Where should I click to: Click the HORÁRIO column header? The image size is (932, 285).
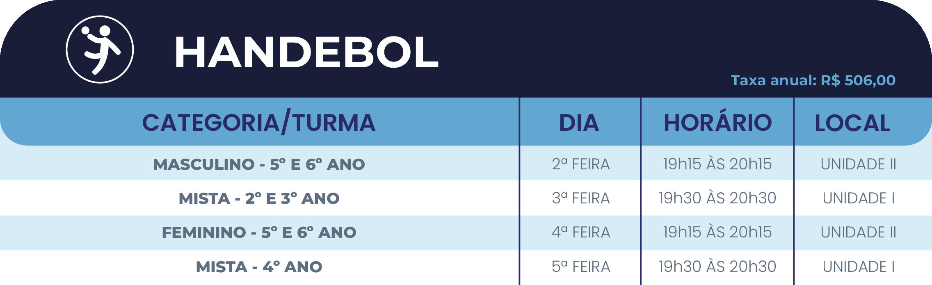[717, 122]
